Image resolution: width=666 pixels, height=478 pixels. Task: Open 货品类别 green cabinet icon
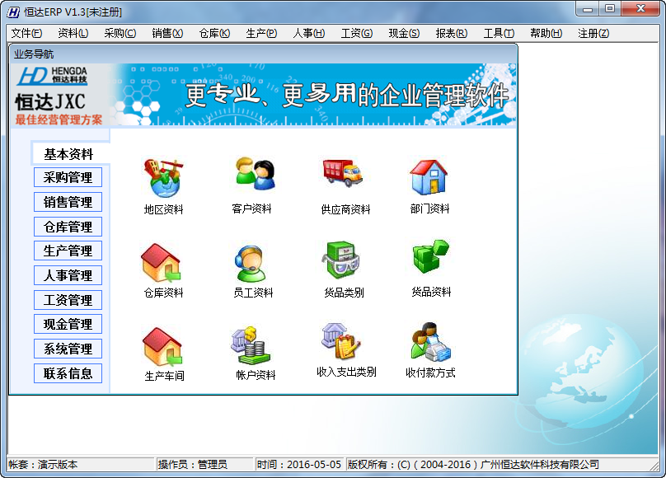tap(340, 260)
